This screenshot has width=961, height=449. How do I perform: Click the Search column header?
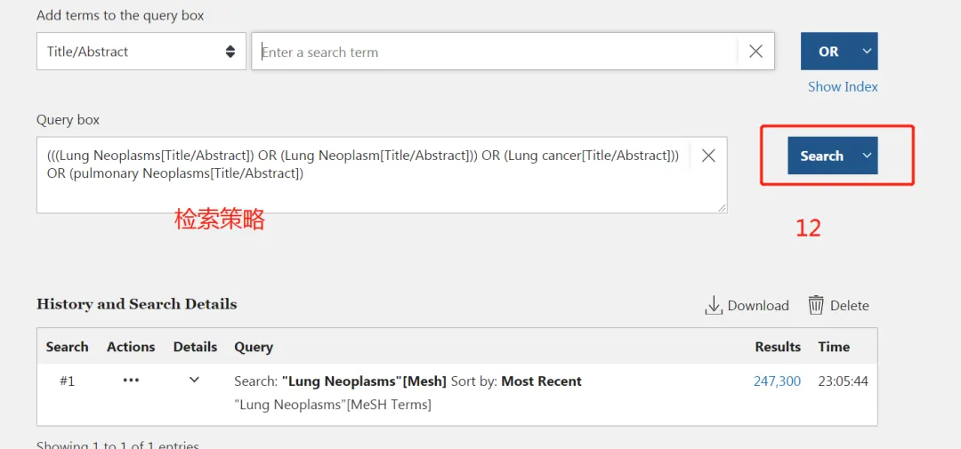(68, 347)
